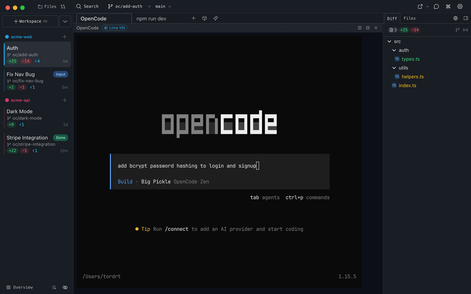
Task: Click the broadcast signal icon in diff toolbar
Action: tap(465, 30)
